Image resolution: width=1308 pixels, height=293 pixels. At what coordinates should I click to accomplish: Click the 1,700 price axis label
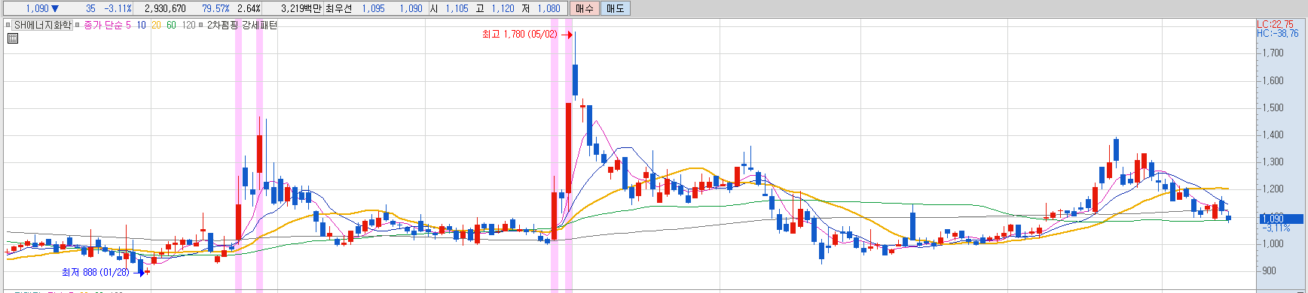(1273, 53)
